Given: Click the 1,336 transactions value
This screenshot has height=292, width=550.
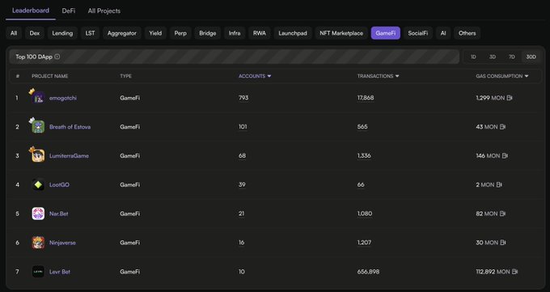Looking at the screenshot, I should pos(364,156).
